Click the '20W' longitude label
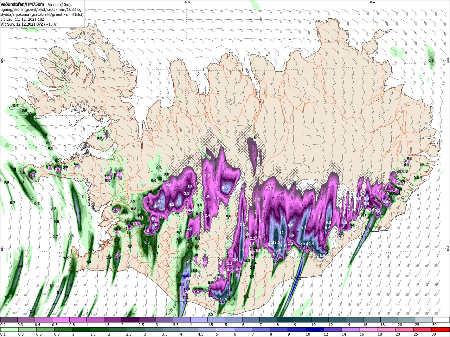 click(187, 2)
